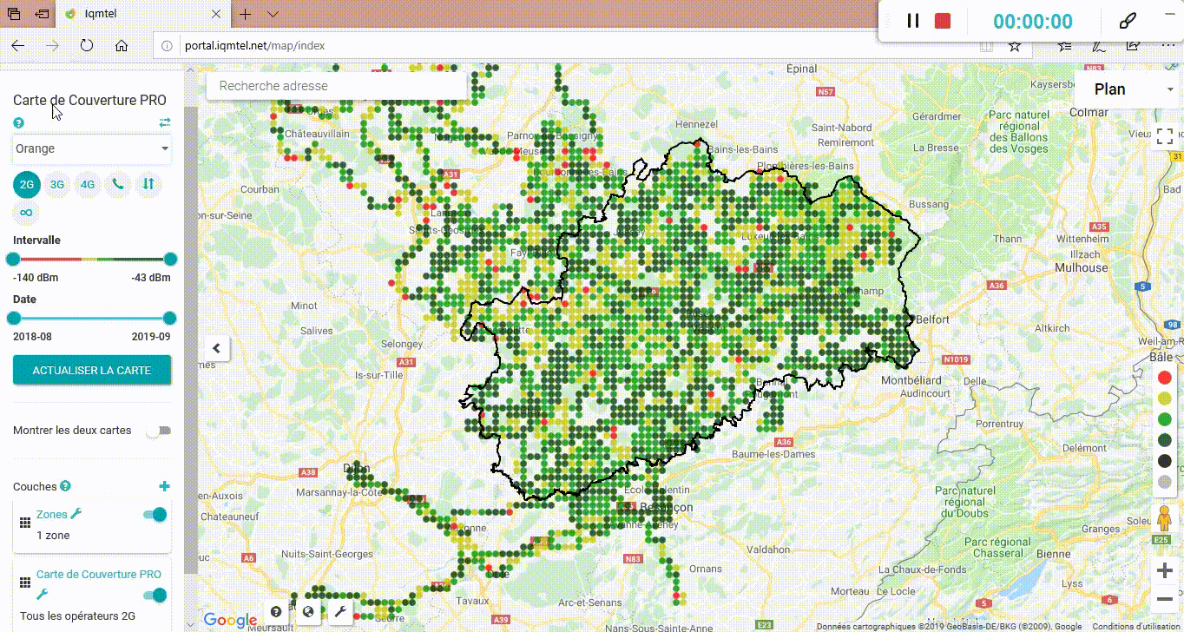The height and width of the screenshot is (632, 1184).
Task: Open the Couches help question icon
Action: (x=66, y=486)
